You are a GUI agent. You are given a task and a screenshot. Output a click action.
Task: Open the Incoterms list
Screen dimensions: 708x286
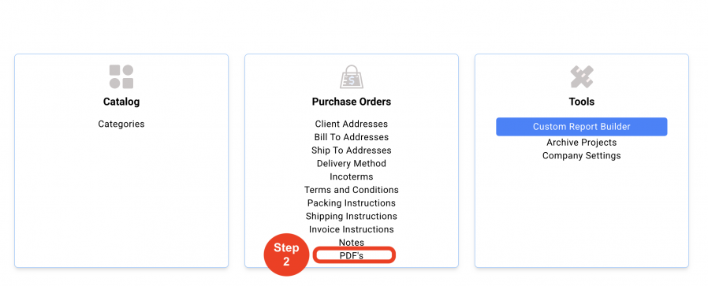352,176
